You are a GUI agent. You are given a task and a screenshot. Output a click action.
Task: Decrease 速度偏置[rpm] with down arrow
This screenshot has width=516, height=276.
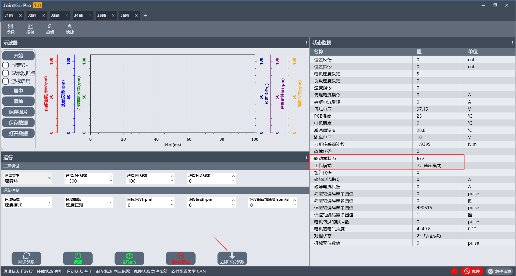click(x=233, y=205)
